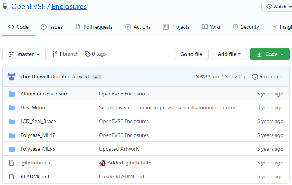Click chris1howell's avatar image
Screen dimensions: 292x185
point(11,76)
